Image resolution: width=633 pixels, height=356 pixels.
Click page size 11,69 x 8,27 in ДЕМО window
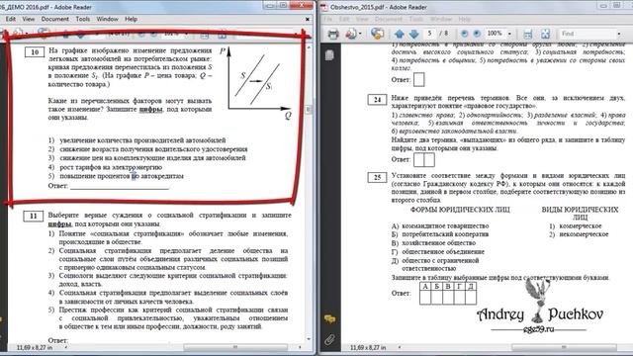(35, 347)
